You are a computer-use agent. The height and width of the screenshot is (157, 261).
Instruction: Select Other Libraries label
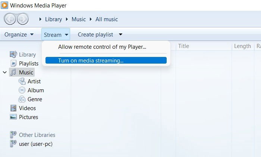[x=37, y=135]
